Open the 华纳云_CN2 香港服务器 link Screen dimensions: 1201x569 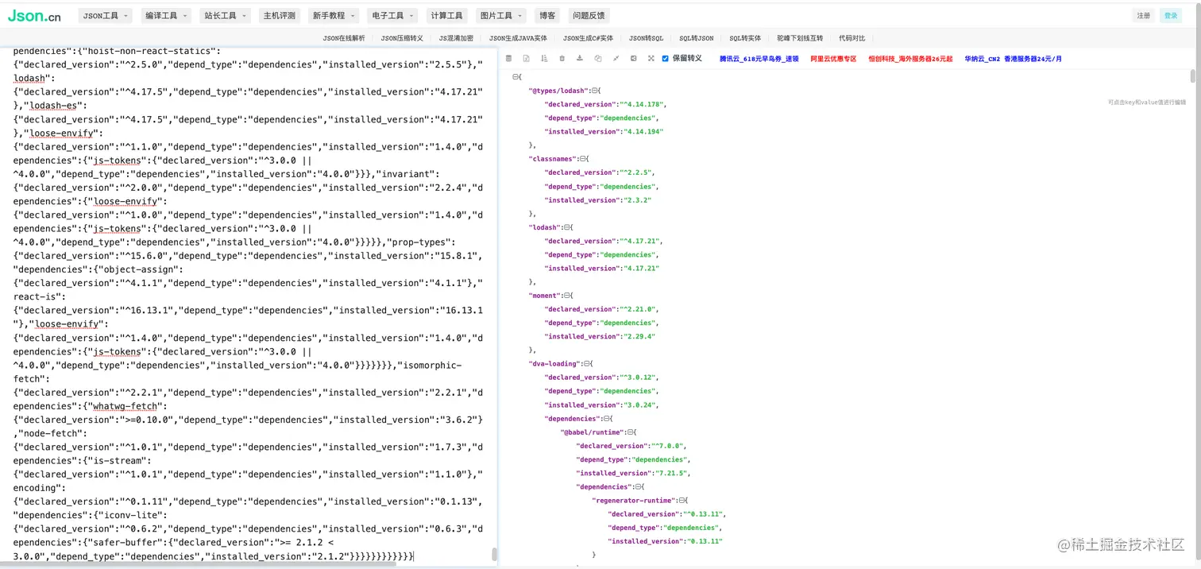point(1013,59)
